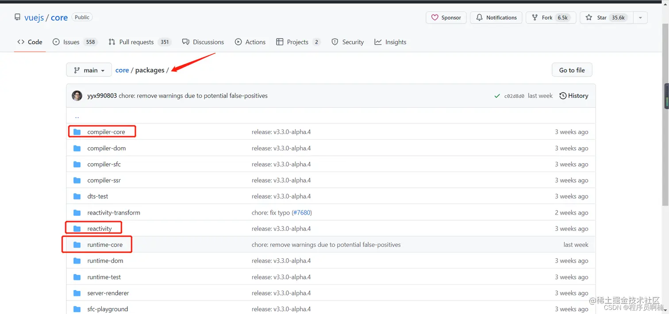This screenshot has width=669, height=314.
Task: Open the reactivity-transform folder
Action: click(x=114, y=212)
